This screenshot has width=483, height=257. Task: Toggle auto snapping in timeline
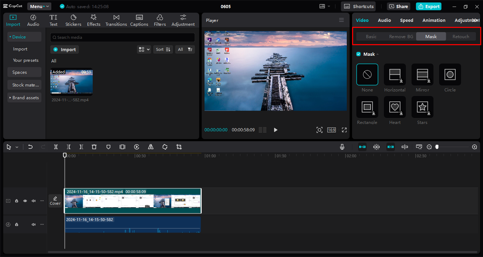(x=376, y=147)
